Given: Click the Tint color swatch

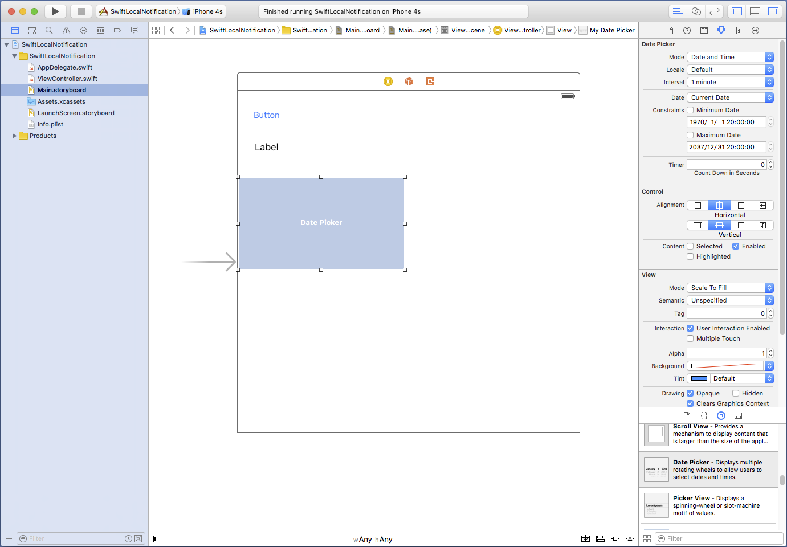Looking at the screenshot, I should [699, 378].
